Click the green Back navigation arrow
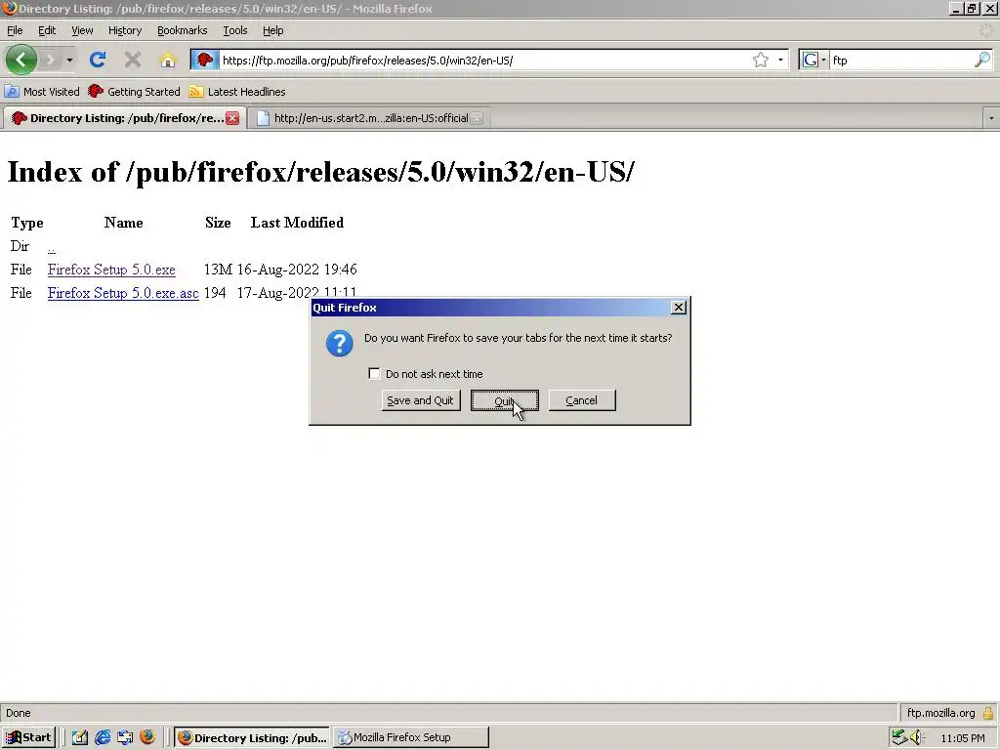 point(21,60)
